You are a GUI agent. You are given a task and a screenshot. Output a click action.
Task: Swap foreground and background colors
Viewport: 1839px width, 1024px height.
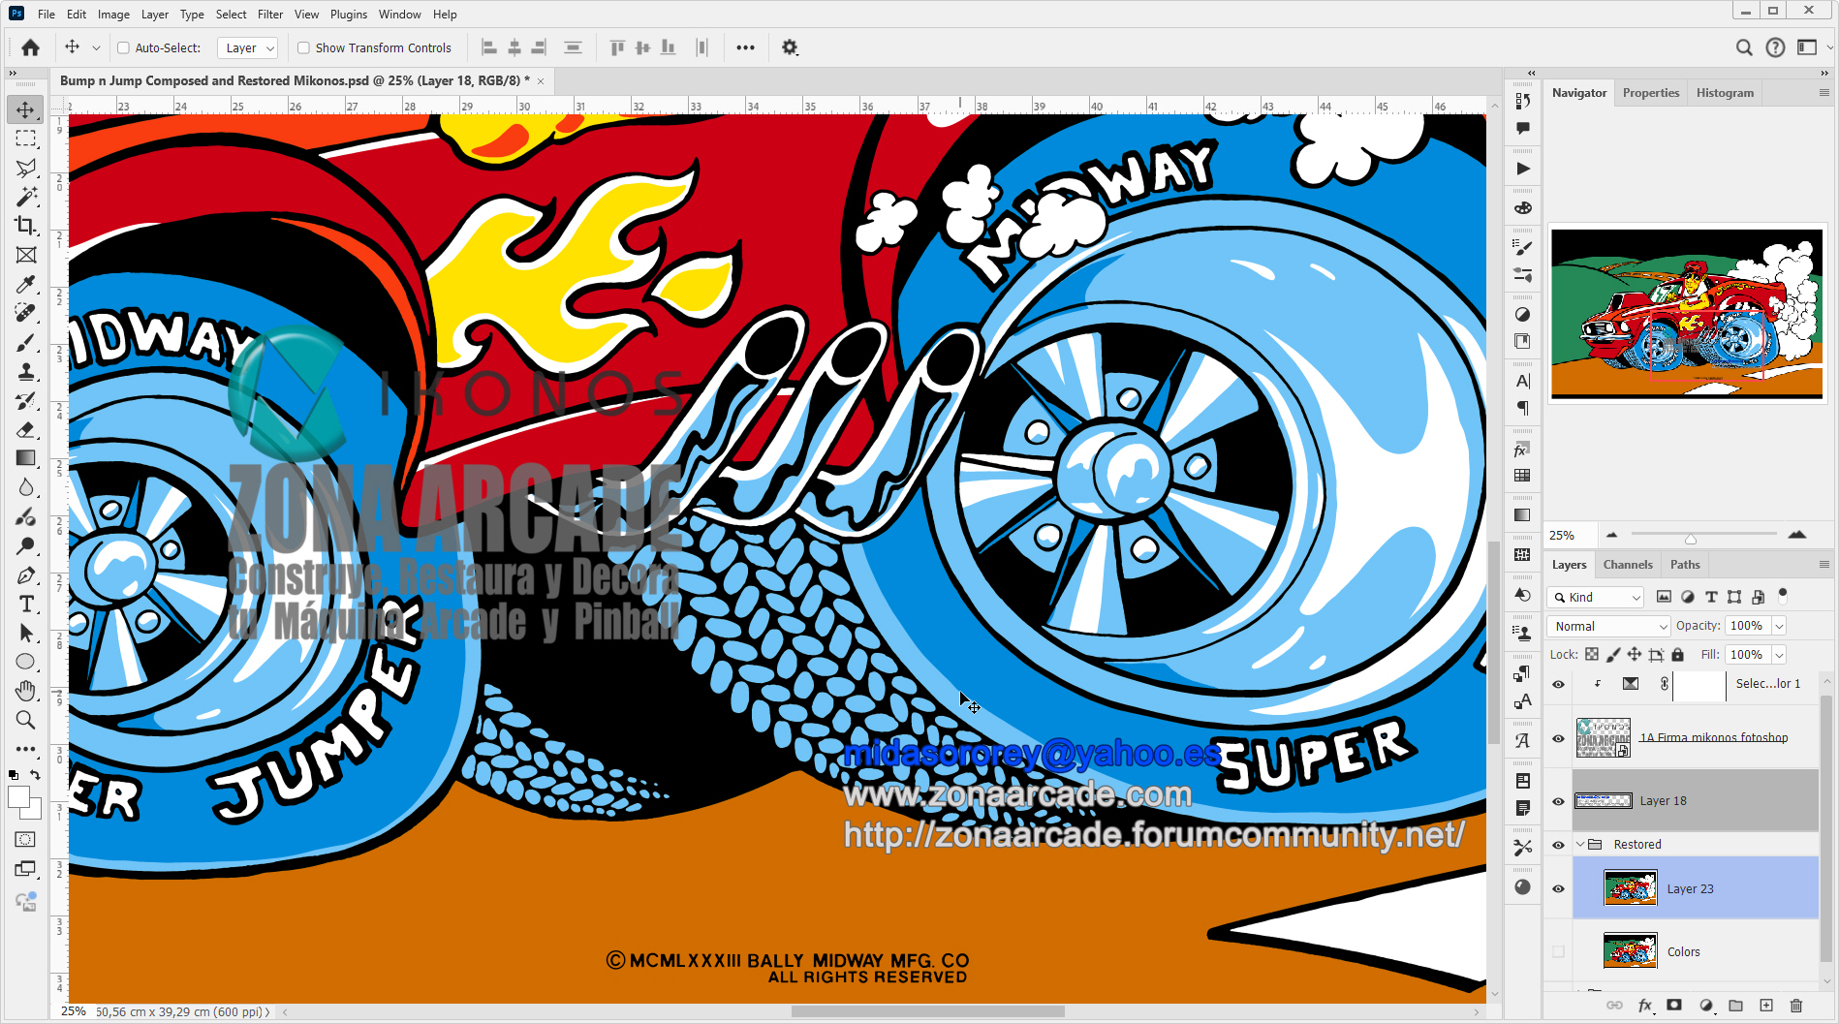click(x=36, y=775)
